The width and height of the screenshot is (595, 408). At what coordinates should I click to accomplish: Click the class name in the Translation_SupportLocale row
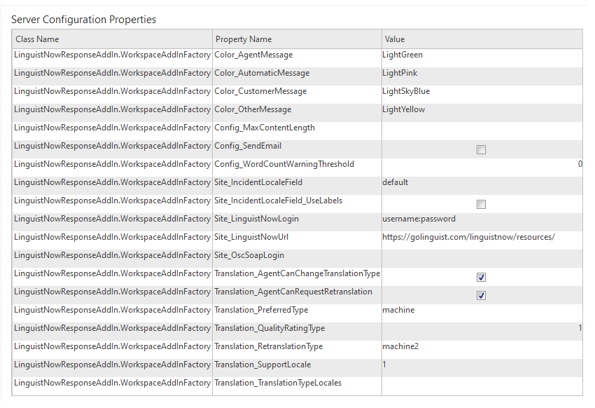click(112, 365)
